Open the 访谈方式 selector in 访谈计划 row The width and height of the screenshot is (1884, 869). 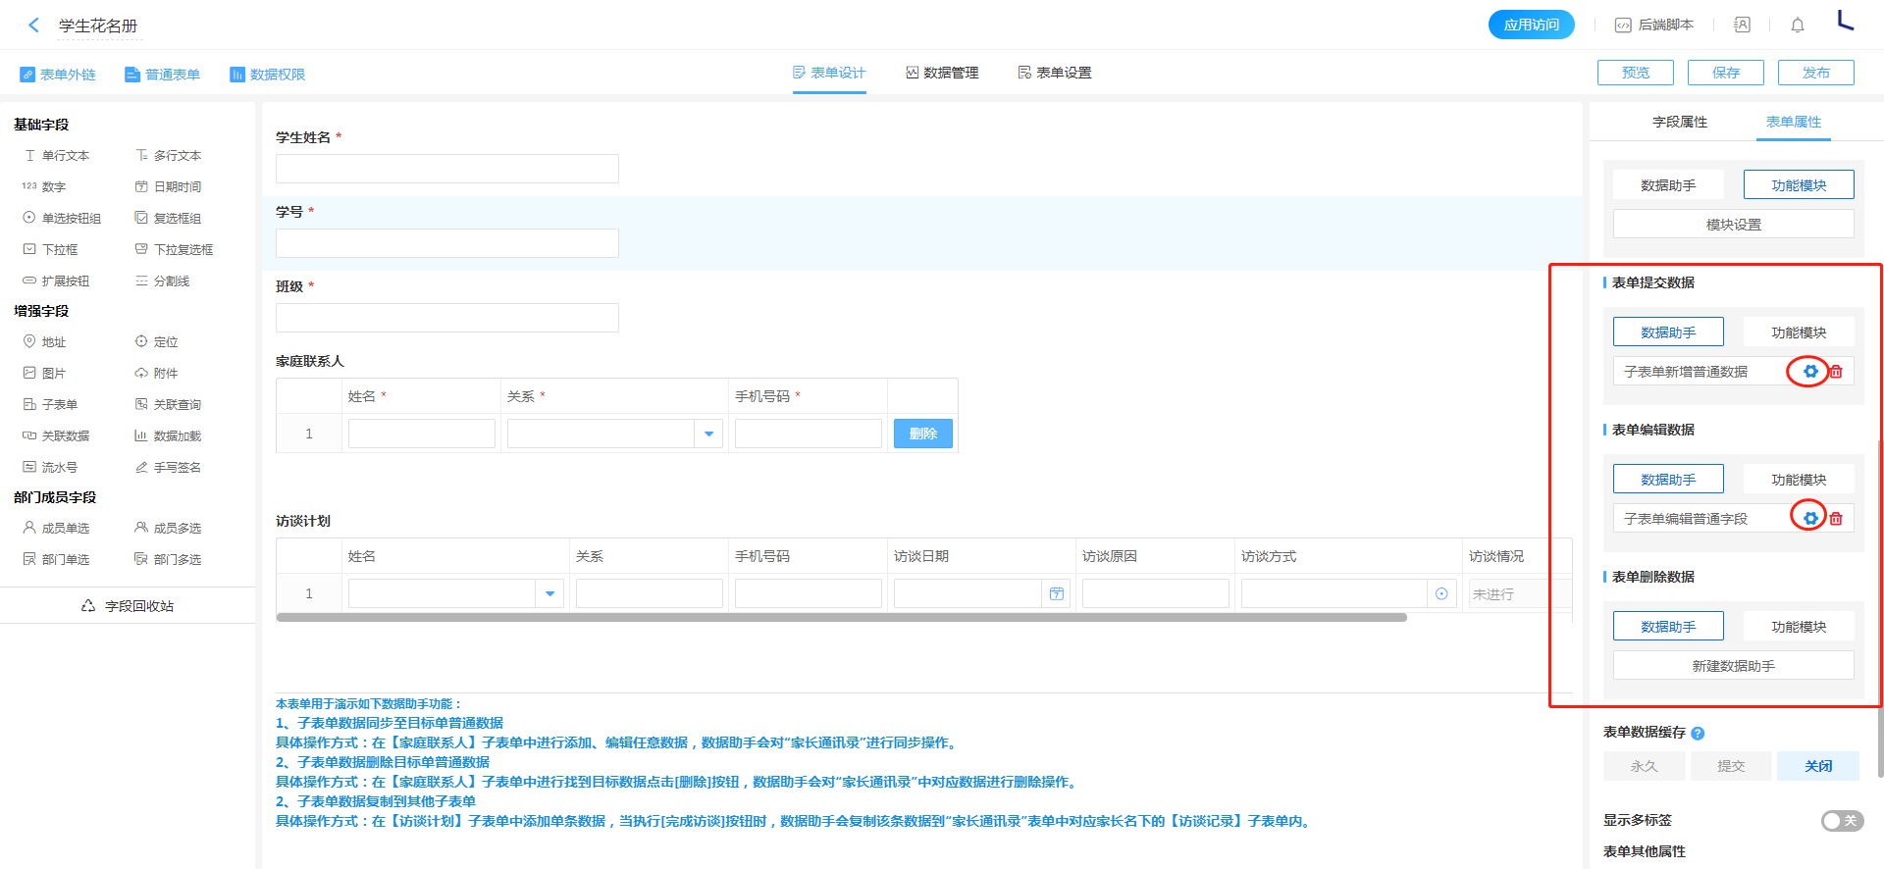pos(1440,593)
